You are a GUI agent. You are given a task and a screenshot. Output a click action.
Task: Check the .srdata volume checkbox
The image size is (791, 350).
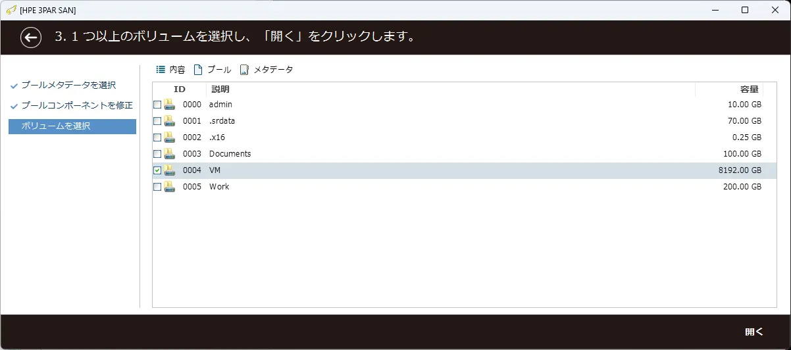tap(157, 121)
